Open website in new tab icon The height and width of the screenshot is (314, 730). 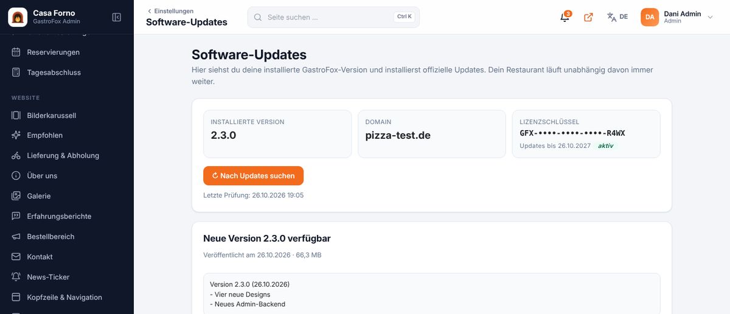pos(588,17)
